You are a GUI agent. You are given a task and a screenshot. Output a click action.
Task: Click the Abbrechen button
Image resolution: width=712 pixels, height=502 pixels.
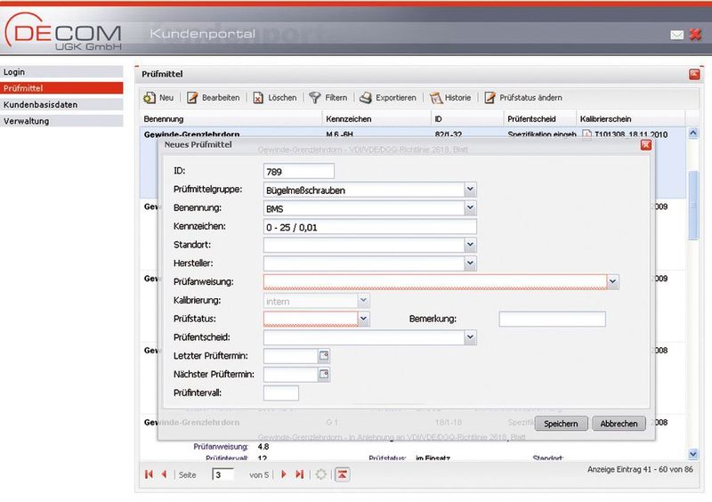click(x=619, y=424)
